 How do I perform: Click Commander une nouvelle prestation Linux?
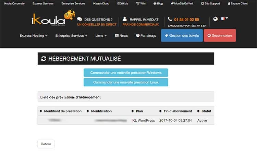126,82
